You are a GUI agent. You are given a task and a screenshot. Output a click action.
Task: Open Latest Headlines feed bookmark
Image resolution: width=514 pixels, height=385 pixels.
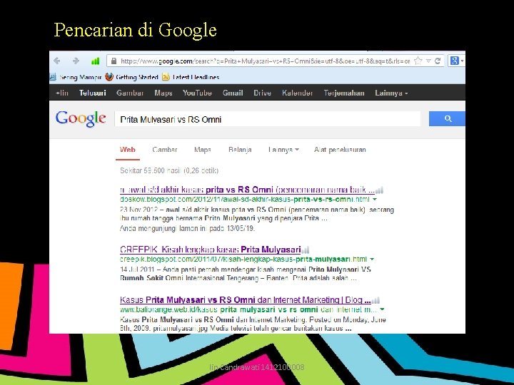point(191,77)
